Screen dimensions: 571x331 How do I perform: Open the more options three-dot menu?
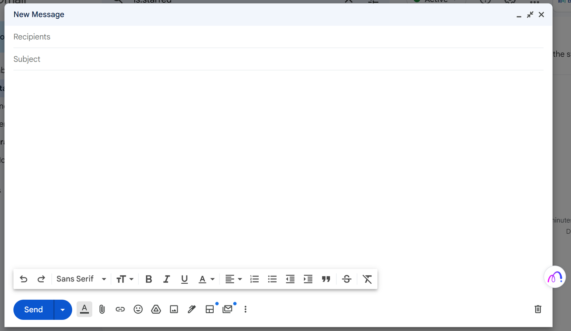click(x=245, y=309)
